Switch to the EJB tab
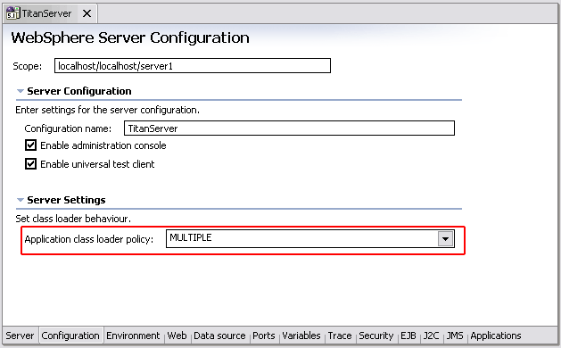The width and height of the screenshot is (561, 348). point(408,336)
